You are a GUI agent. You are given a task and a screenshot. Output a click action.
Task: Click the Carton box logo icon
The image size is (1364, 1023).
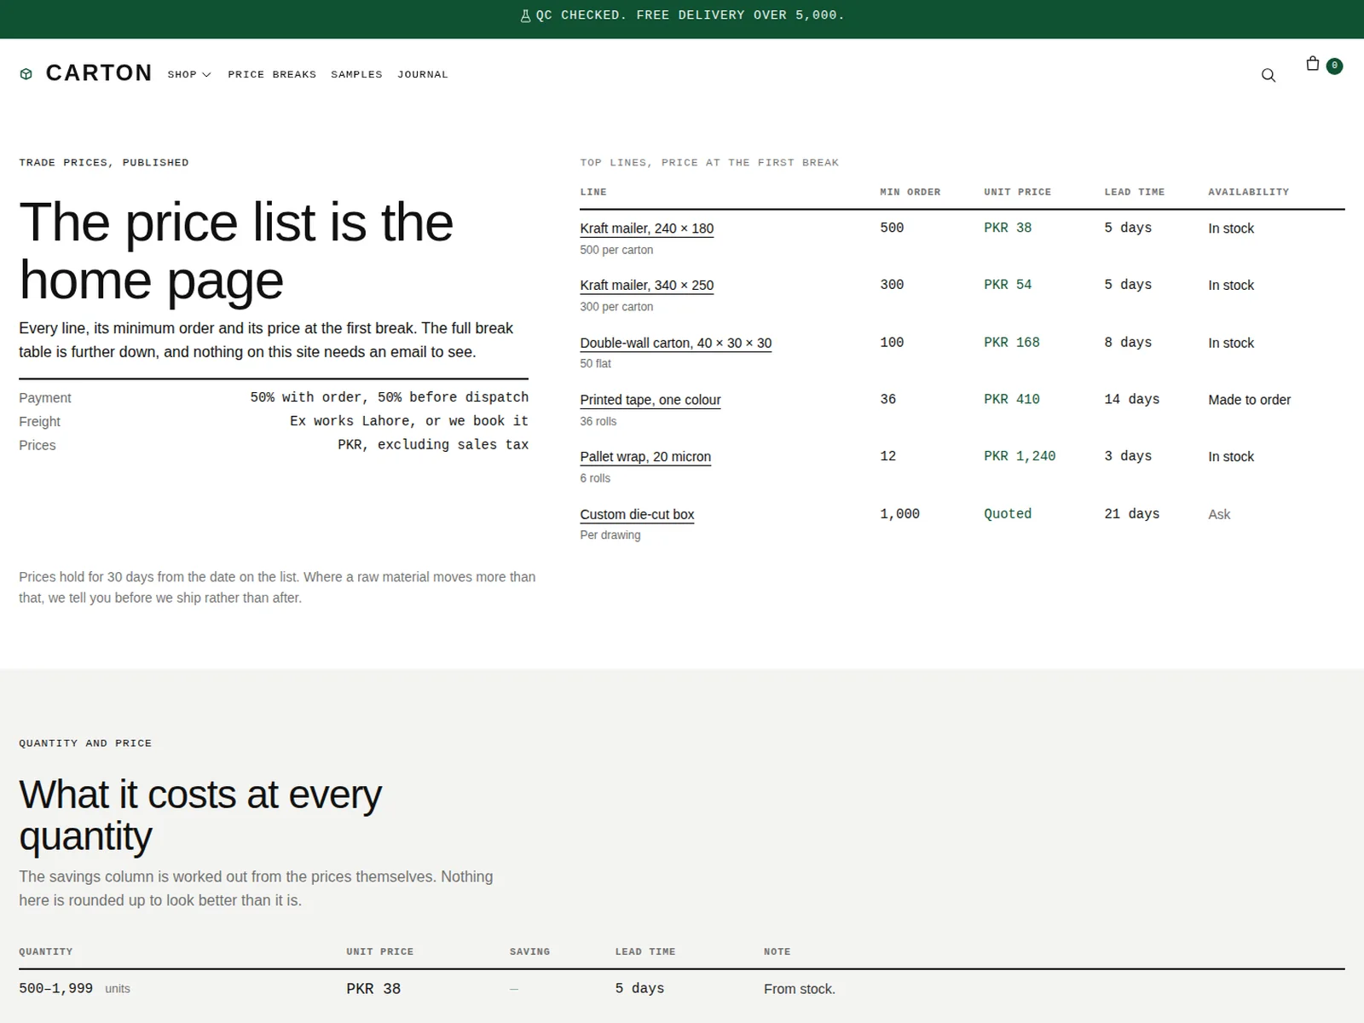[26, 74]
